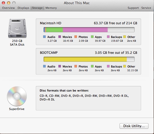154x134 pixels.
Task: Click the '32.15 GB' Other value in BOOTCAMP
Action: tap(132, 70)
